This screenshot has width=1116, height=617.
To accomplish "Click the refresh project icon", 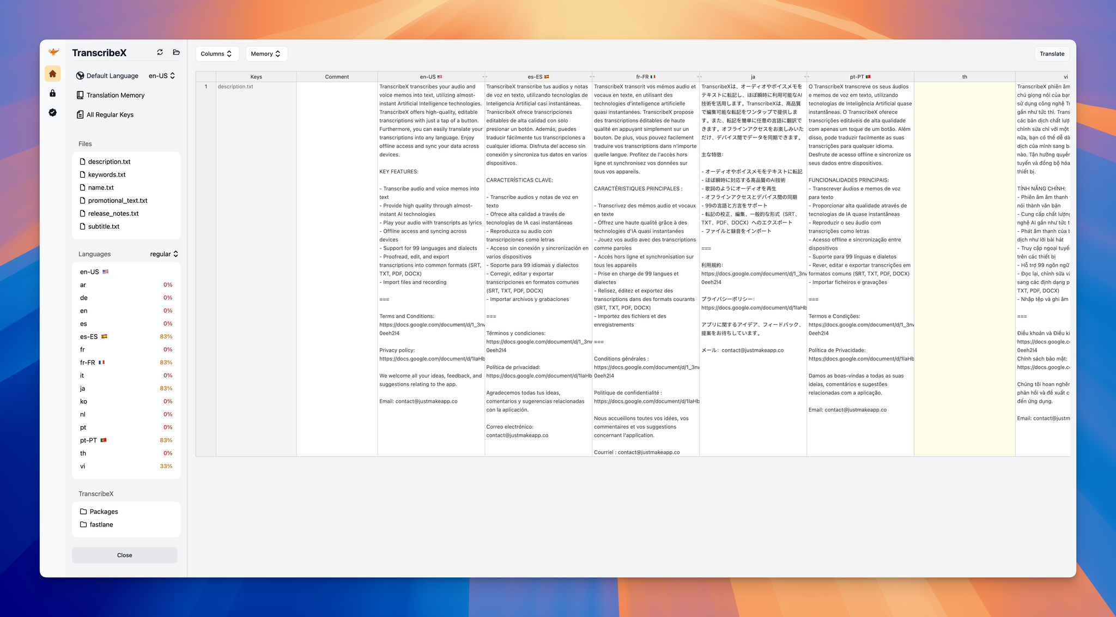I will (x=160, y=52).
